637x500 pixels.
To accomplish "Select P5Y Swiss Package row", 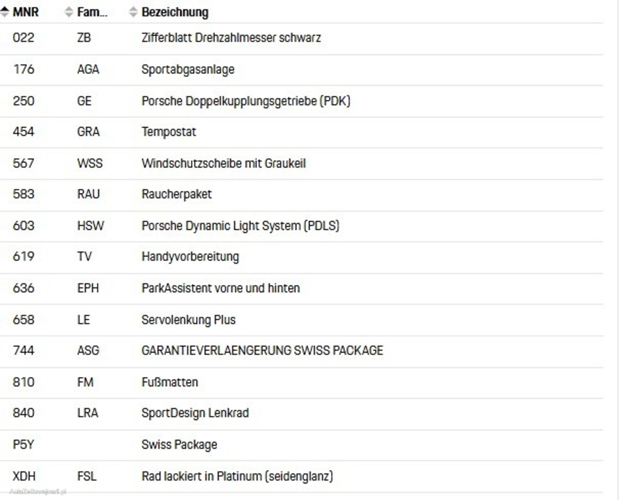I will [302, 445].
